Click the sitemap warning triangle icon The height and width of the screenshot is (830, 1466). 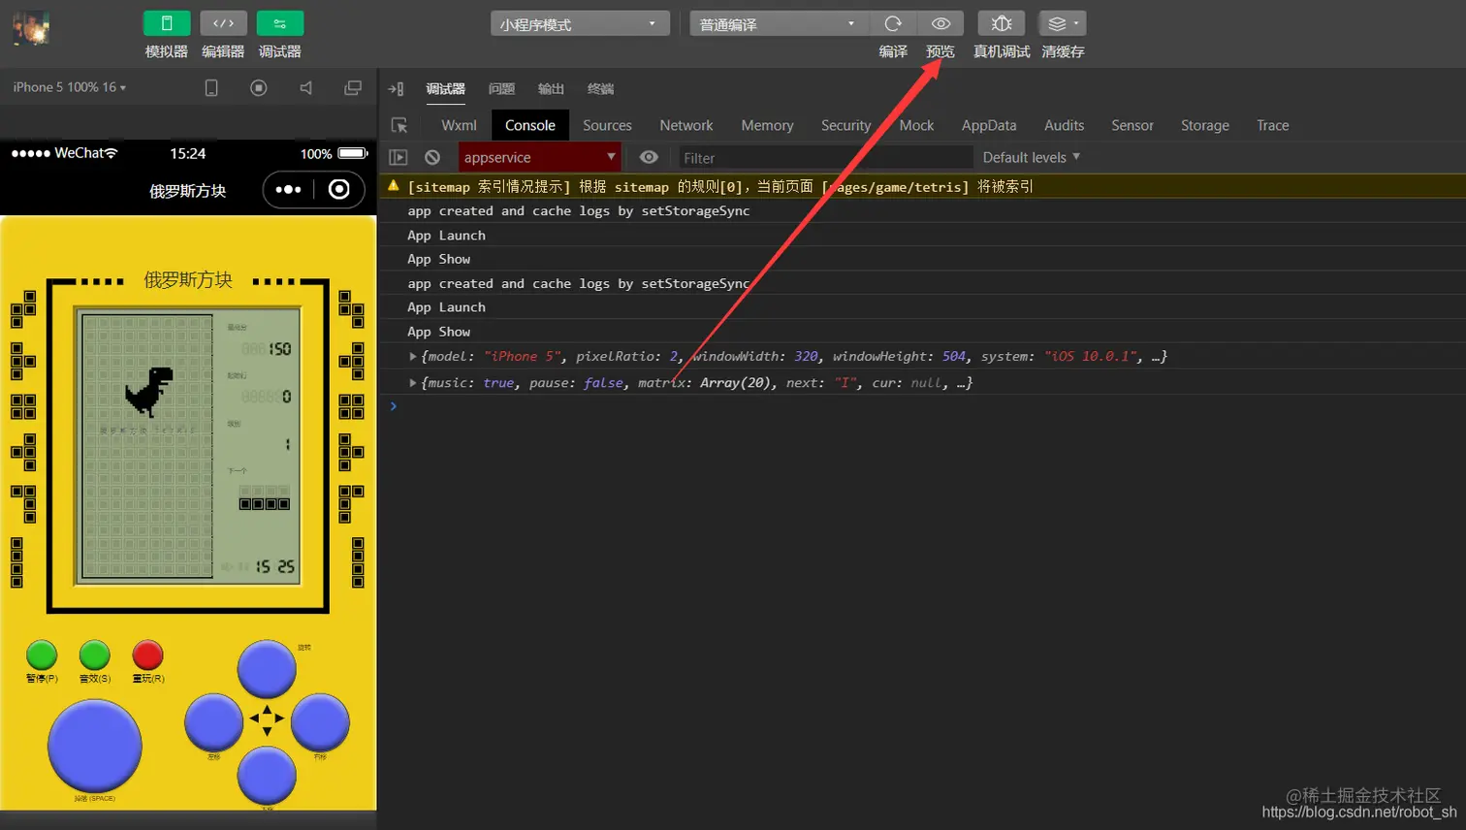pyautogui.click(x=394, y=185)
